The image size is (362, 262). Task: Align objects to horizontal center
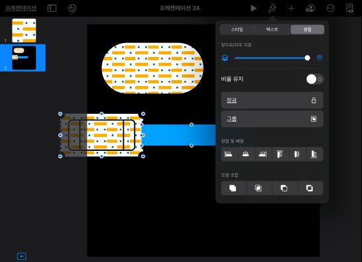tap(245, 154)
